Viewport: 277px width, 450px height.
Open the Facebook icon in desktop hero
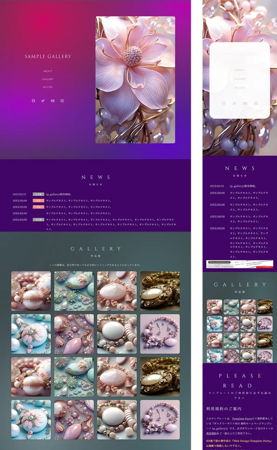(34, 101)
